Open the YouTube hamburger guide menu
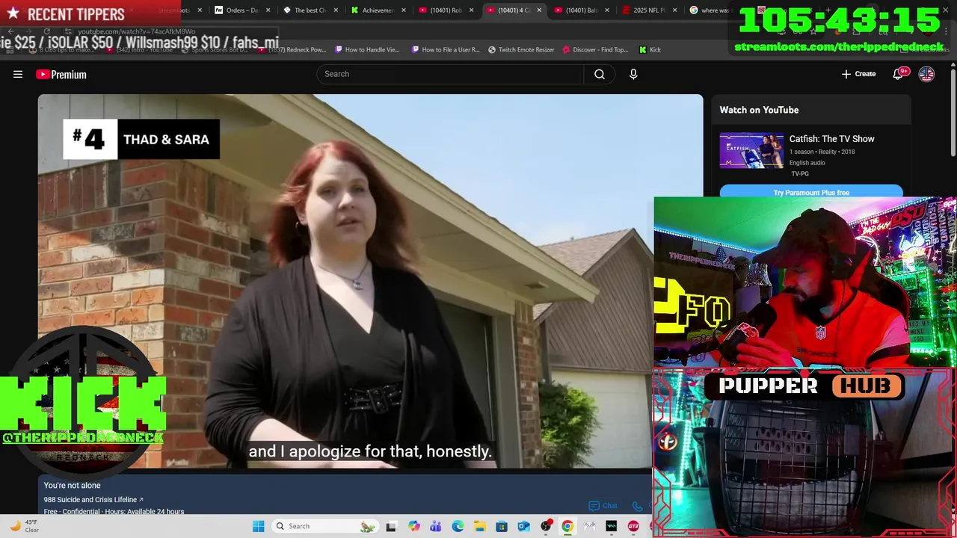The height and width of the screenshot is (538, 957). 18,74
